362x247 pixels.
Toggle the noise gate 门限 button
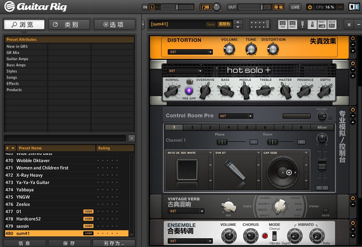pyautogui.click(x=205, y=7)
